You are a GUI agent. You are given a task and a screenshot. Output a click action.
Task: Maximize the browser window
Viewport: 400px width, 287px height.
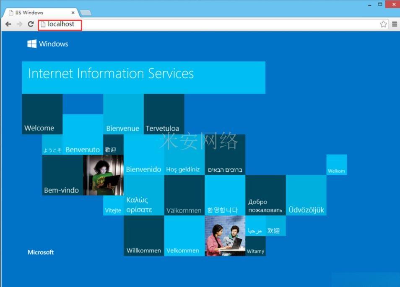point(380,4)
